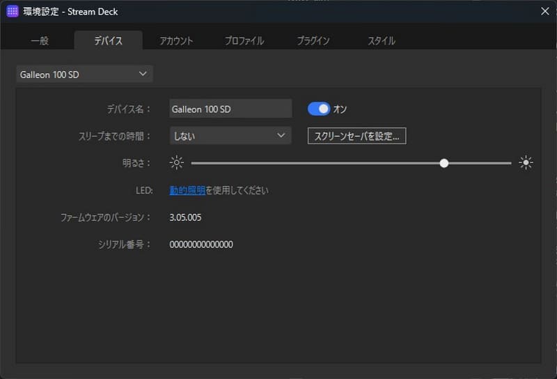Click the low brightness sun icon
Viewport: 557px width, 379px height.
coord(177,163)
